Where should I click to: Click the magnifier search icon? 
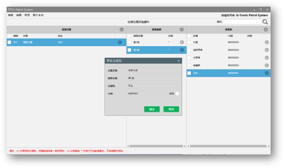(265, 22)
